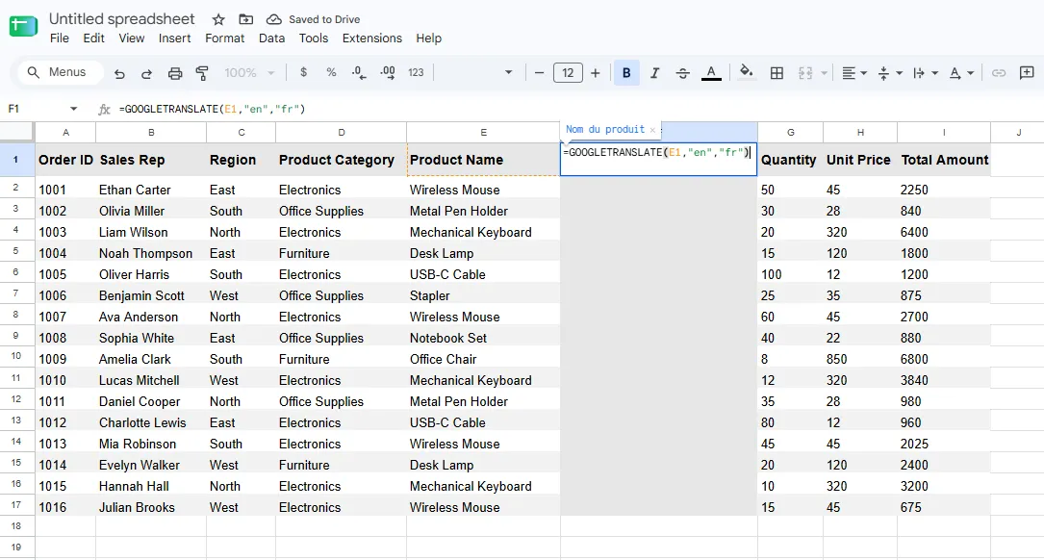Click the font size field
The height and width of the screenshot is (560, 1044).
[568, 72]
